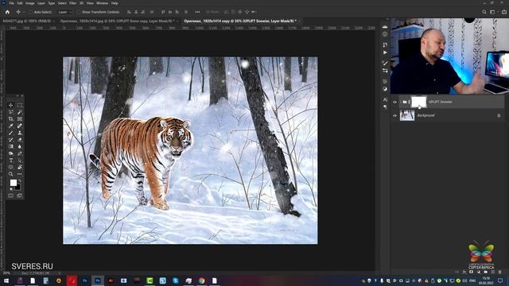
Task: Open the Windows Start button
Action: click(x=6, y=280)
